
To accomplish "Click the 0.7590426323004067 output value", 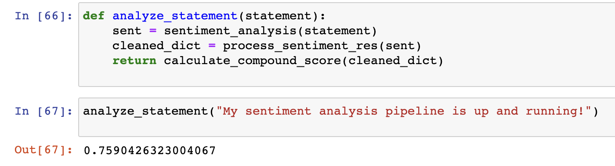I will pos(149,151).
